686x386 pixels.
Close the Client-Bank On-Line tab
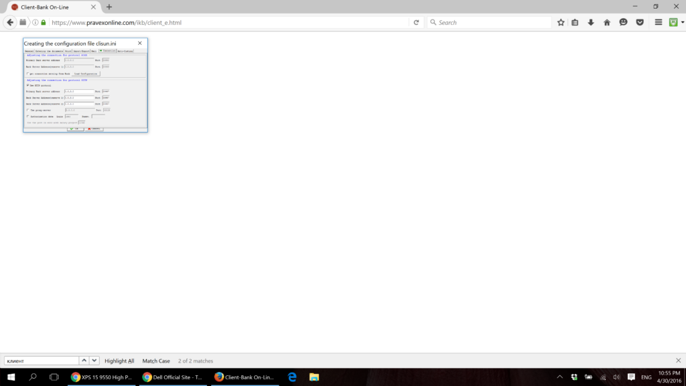[93, 7]
